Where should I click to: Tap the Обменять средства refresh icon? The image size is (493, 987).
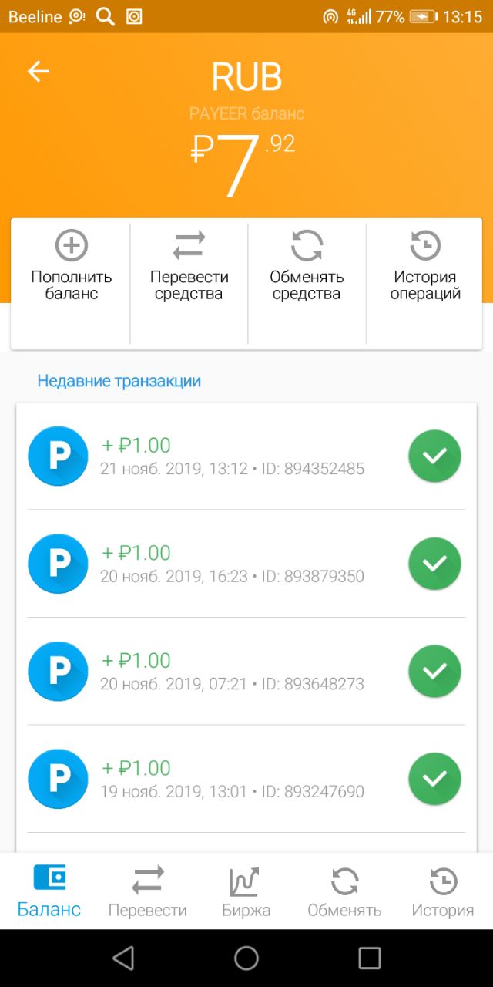pos(307,246)
